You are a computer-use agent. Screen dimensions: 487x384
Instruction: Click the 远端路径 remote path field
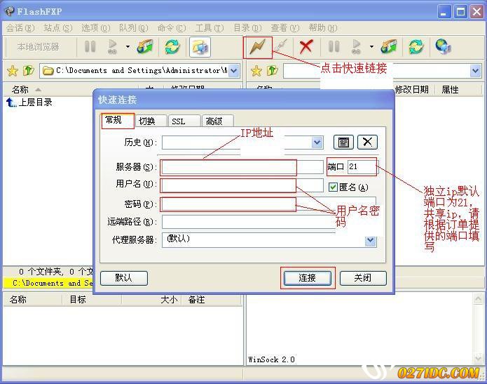click(249, 222)
